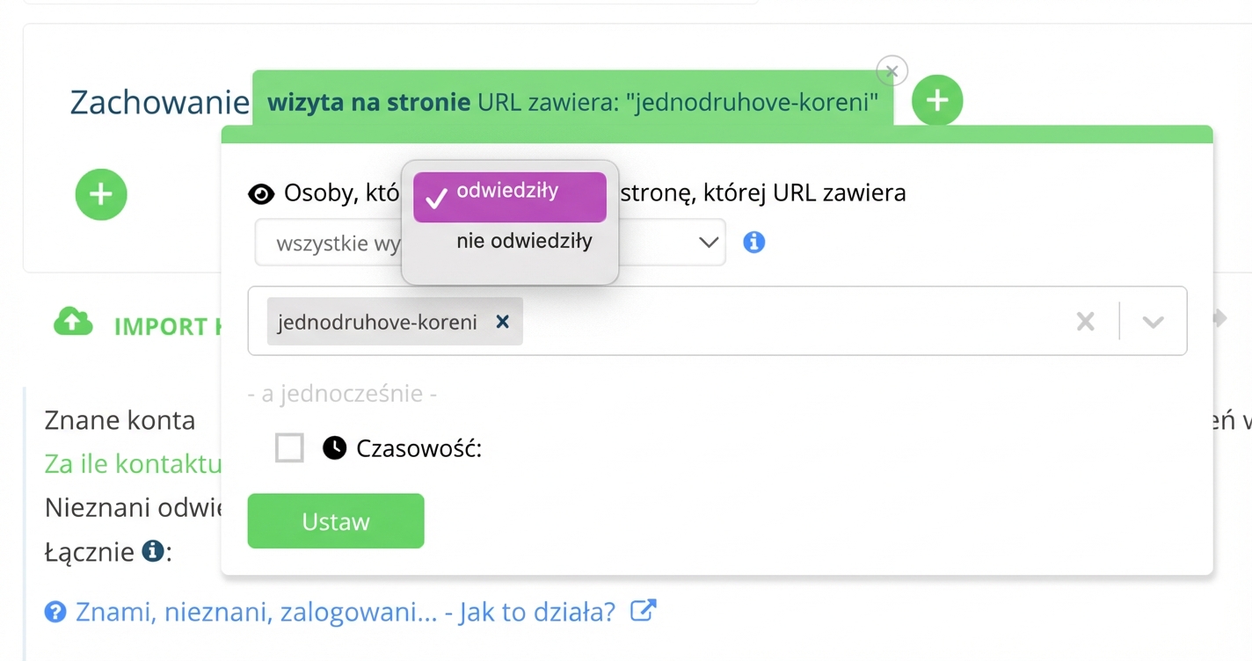Click the clock icon next to Czasowość

[x=334, y=448]
